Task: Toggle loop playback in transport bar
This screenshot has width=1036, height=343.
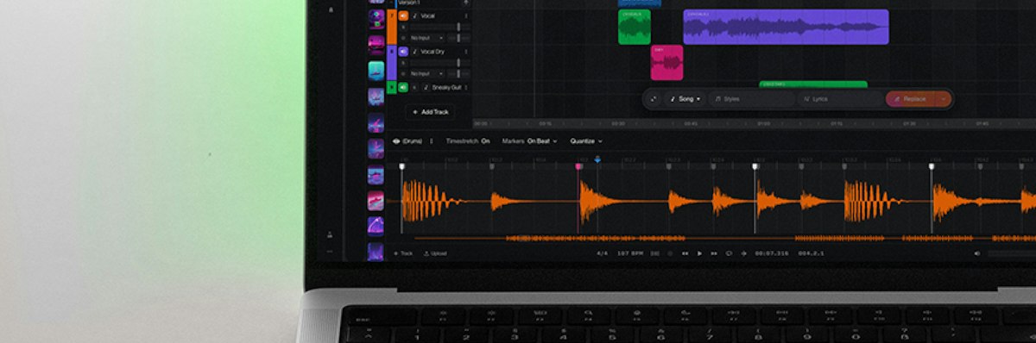Action: tap(729, 253)
